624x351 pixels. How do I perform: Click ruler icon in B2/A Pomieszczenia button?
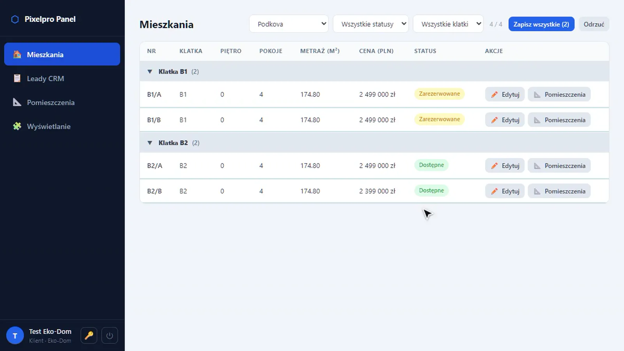537,166
